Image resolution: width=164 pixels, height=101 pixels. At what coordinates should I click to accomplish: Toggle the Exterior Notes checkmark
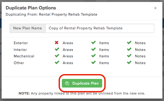click(129, 43)
